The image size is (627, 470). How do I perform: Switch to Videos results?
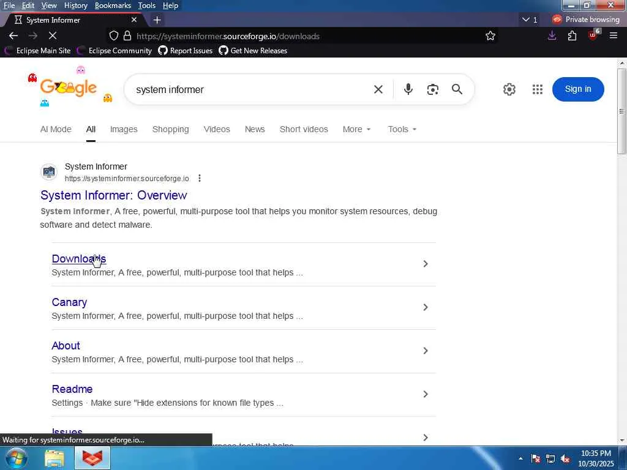[x=217, y=129]
